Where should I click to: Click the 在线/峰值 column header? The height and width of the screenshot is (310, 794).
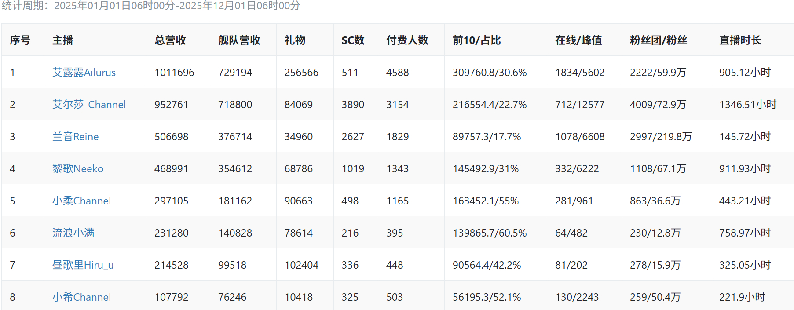pos(578,40)
